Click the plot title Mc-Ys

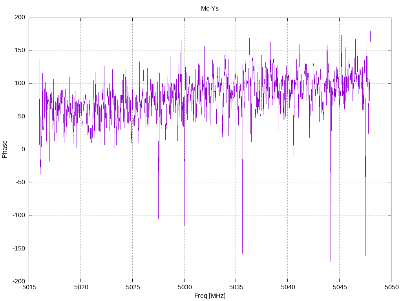tap(210, 9)
